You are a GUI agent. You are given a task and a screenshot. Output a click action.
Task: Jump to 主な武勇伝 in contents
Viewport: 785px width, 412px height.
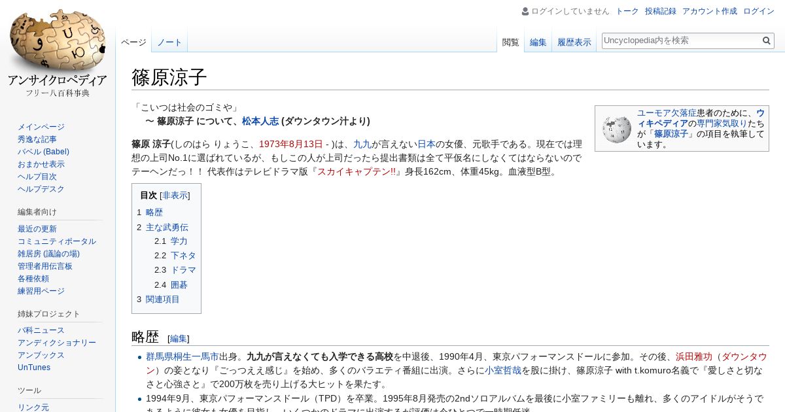pyautogui.click(x=167, y=228)
